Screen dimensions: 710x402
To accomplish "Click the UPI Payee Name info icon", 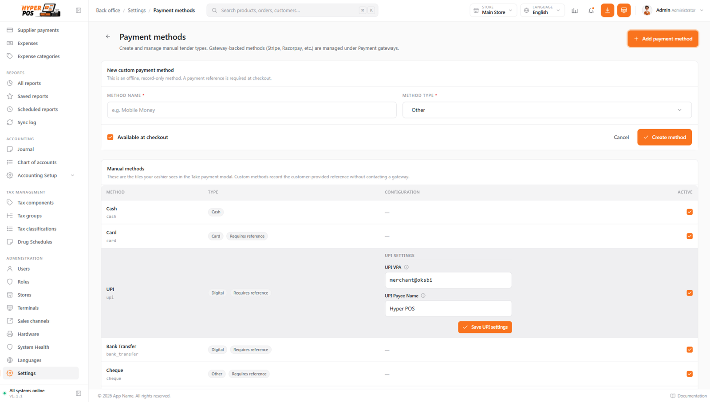I will [x=423, y=296].
